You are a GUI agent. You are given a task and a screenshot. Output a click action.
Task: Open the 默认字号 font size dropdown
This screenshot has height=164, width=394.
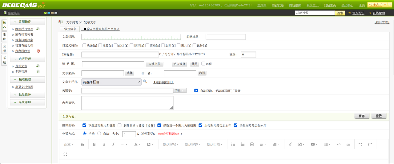click(170, 144)
